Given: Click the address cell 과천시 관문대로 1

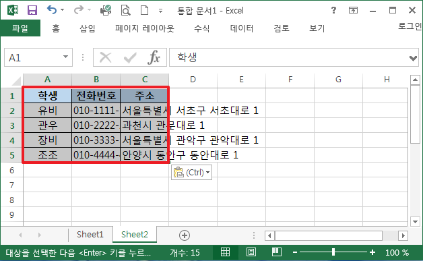Looking at the screenshot, I should pyautogui.click(x=145, y=125).
